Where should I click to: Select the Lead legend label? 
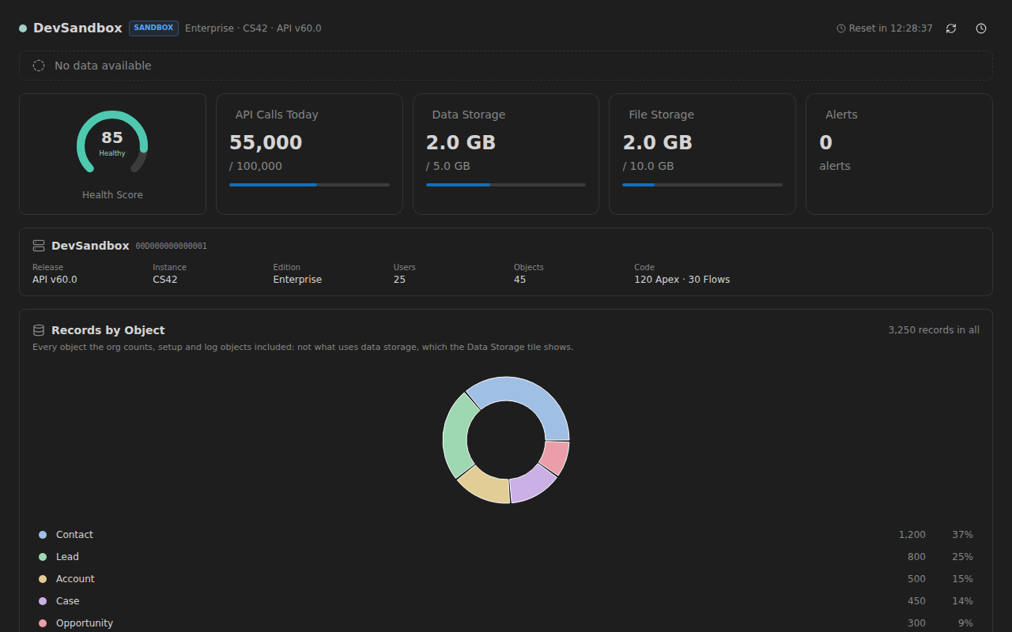pyautogui.click(x=67, y=557)
